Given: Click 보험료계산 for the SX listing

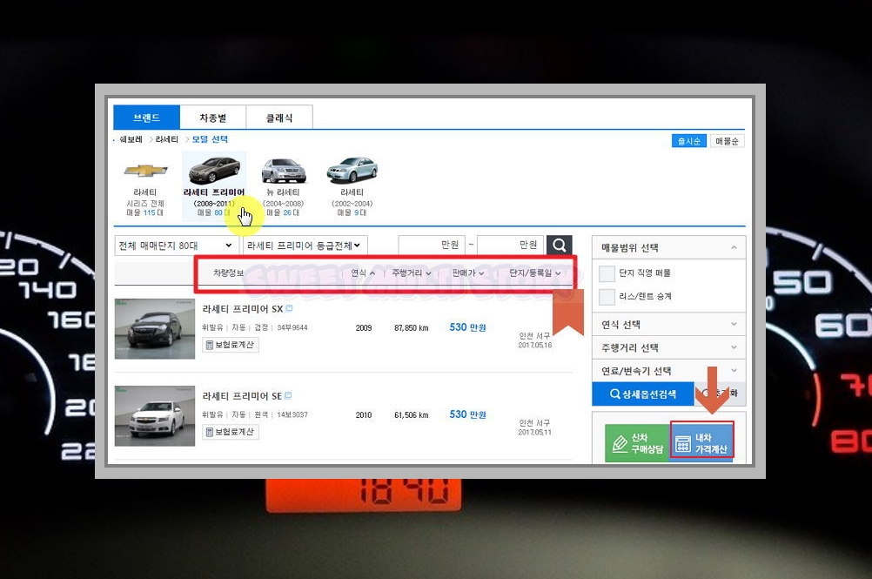Looking at the screenshot, I should tap(231, 345).
